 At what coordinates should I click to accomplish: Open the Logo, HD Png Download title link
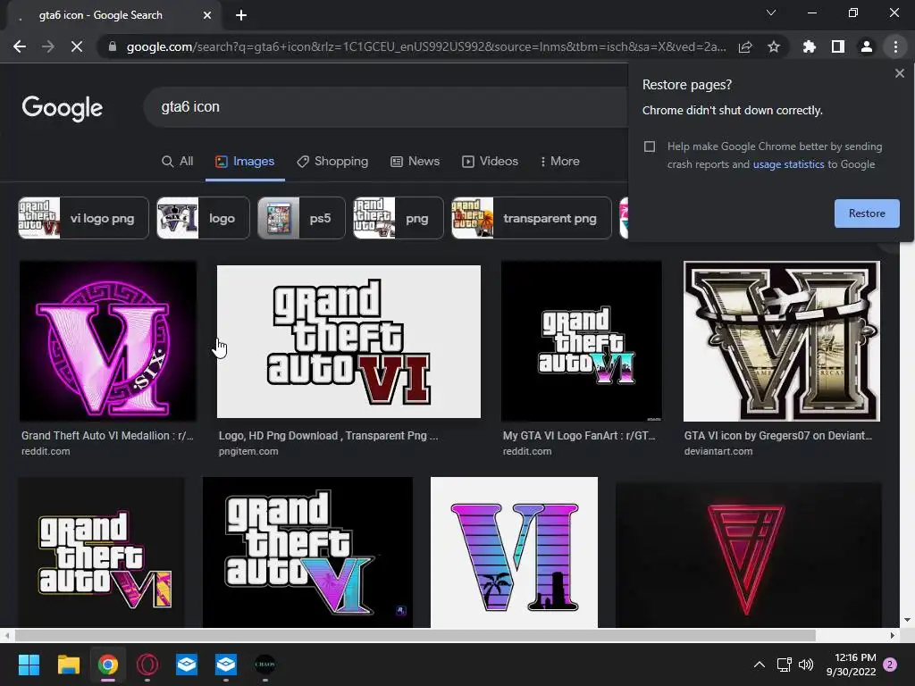tap(328, 436)
